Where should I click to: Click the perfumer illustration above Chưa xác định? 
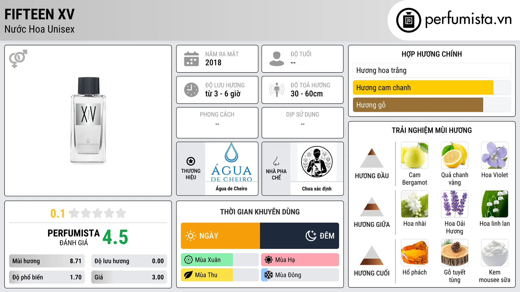(317, 162)
